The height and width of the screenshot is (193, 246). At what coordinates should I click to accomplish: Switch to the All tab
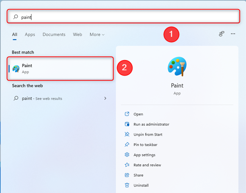[x=14, y=35]
